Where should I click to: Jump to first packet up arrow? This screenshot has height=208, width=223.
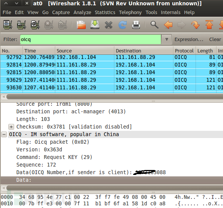[x=209, y=25]
